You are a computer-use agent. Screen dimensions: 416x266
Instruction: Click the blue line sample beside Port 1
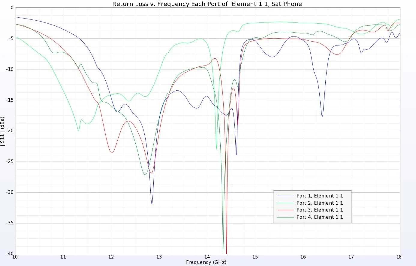[x=285, y=196]
